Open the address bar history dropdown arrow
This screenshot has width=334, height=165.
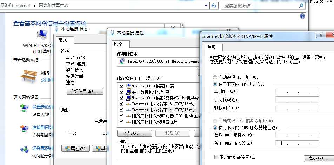coord(206,6)
